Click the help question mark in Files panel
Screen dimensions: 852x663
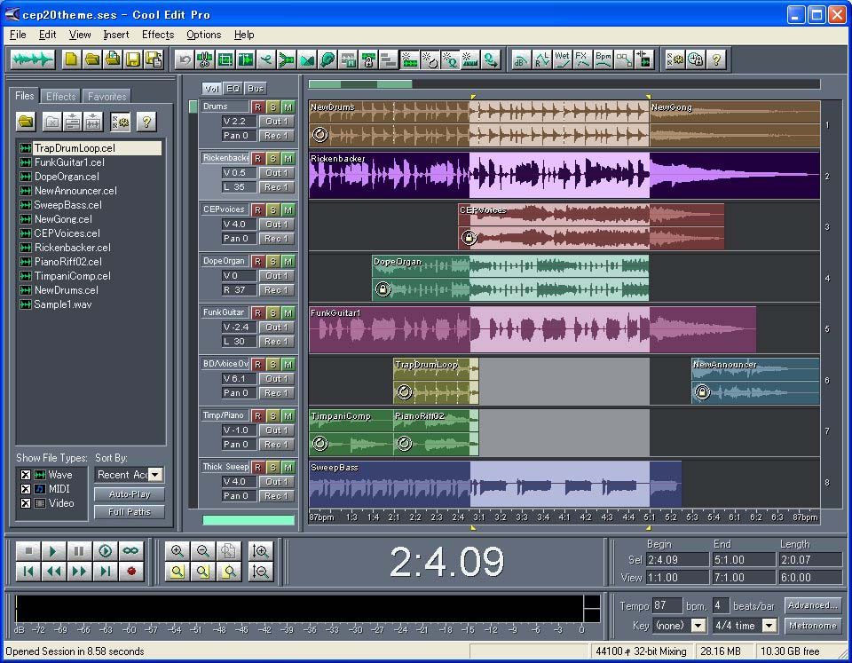pos(146,122)
